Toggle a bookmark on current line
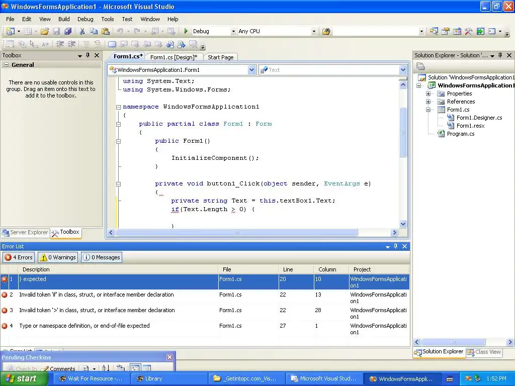This screenshot has height=386, width=515. [112, 44]
